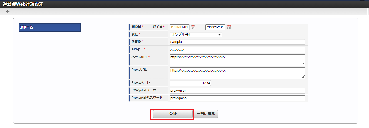Click the Proxyポート label
Viewport: 369px width, 128px height.
tap(141, 82)
